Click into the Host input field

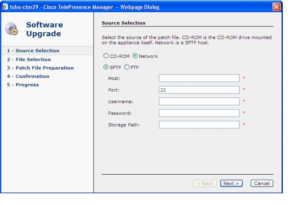pos(199,78)
